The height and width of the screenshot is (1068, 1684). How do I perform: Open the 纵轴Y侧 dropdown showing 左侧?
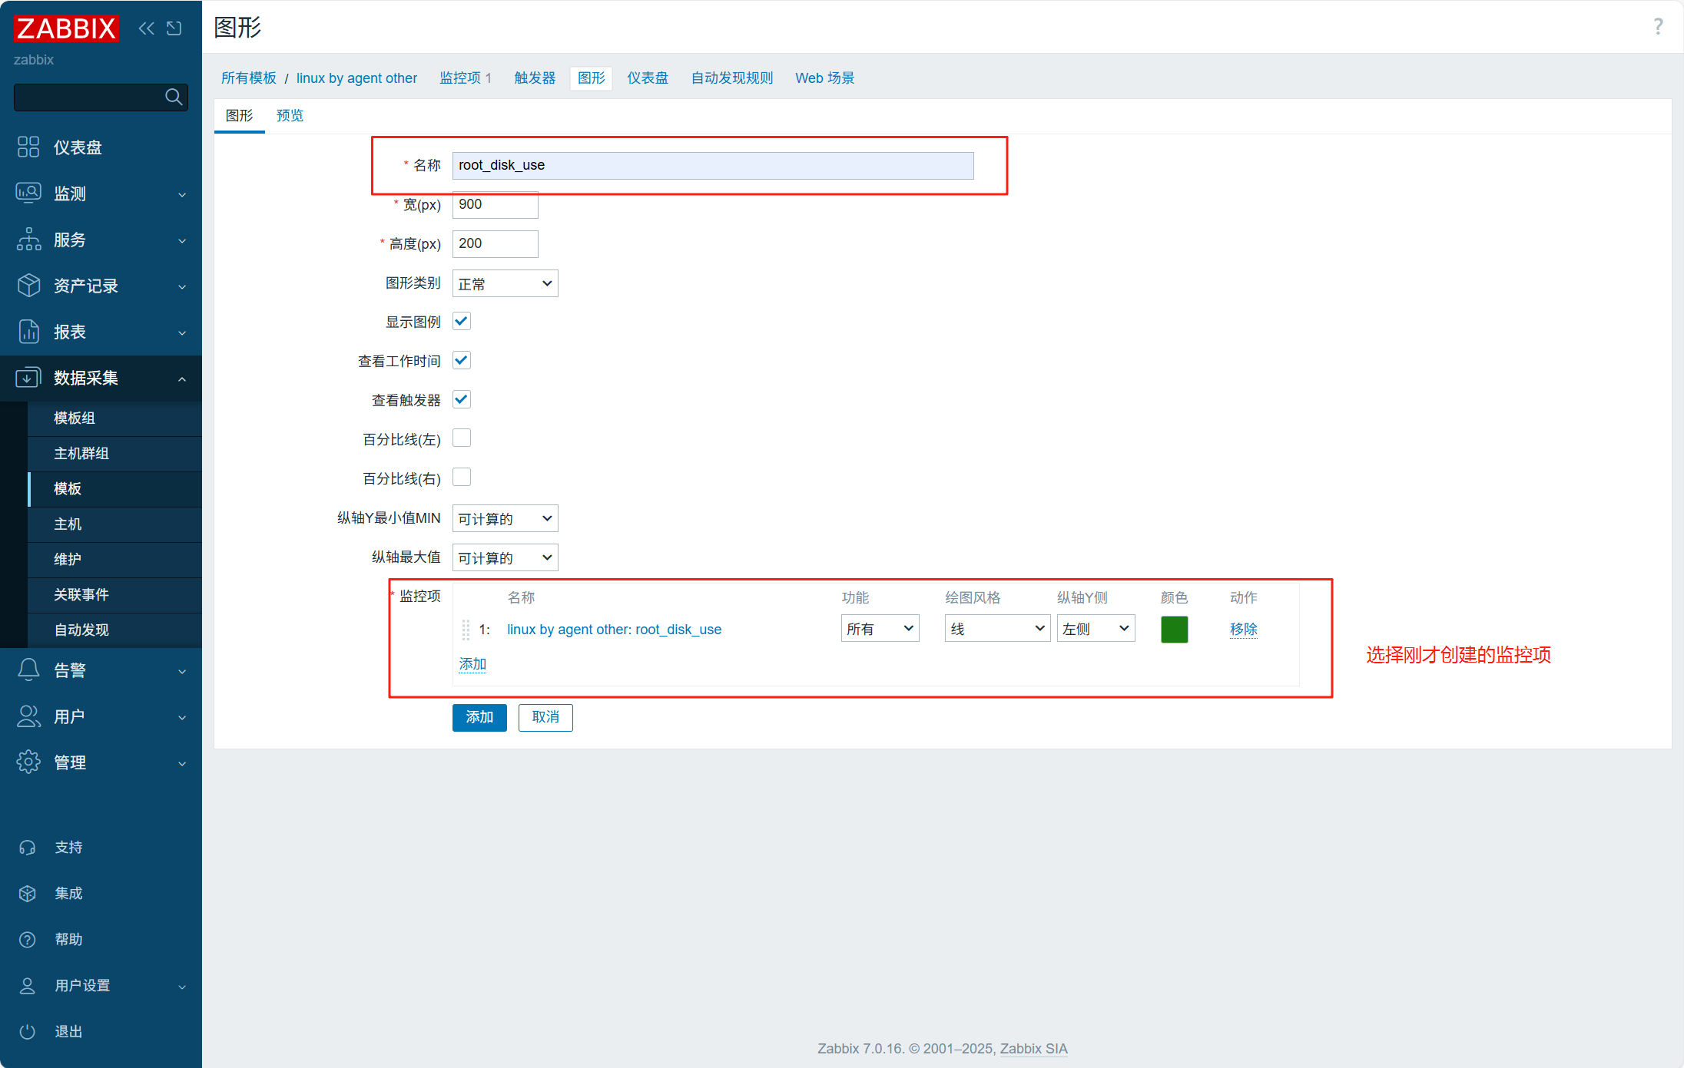(x=1096, y=629)
